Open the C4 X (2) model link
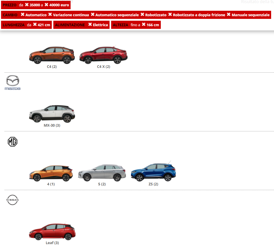274x247 pixels. pos(104,67)
